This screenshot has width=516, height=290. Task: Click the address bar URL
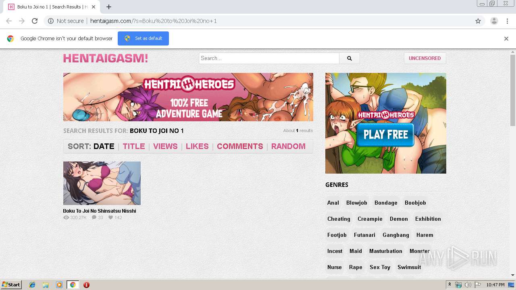point(153,21)
